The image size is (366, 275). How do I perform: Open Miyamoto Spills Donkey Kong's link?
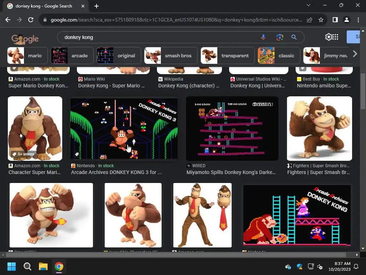[x=231, y=172]
